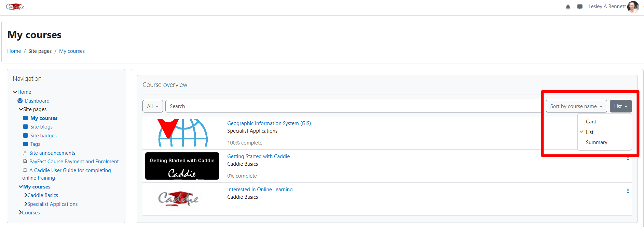The width and height of the screenshot is (644, 227).
Task: Click the Caddie logo in header
Action: [x=15, y=7]
